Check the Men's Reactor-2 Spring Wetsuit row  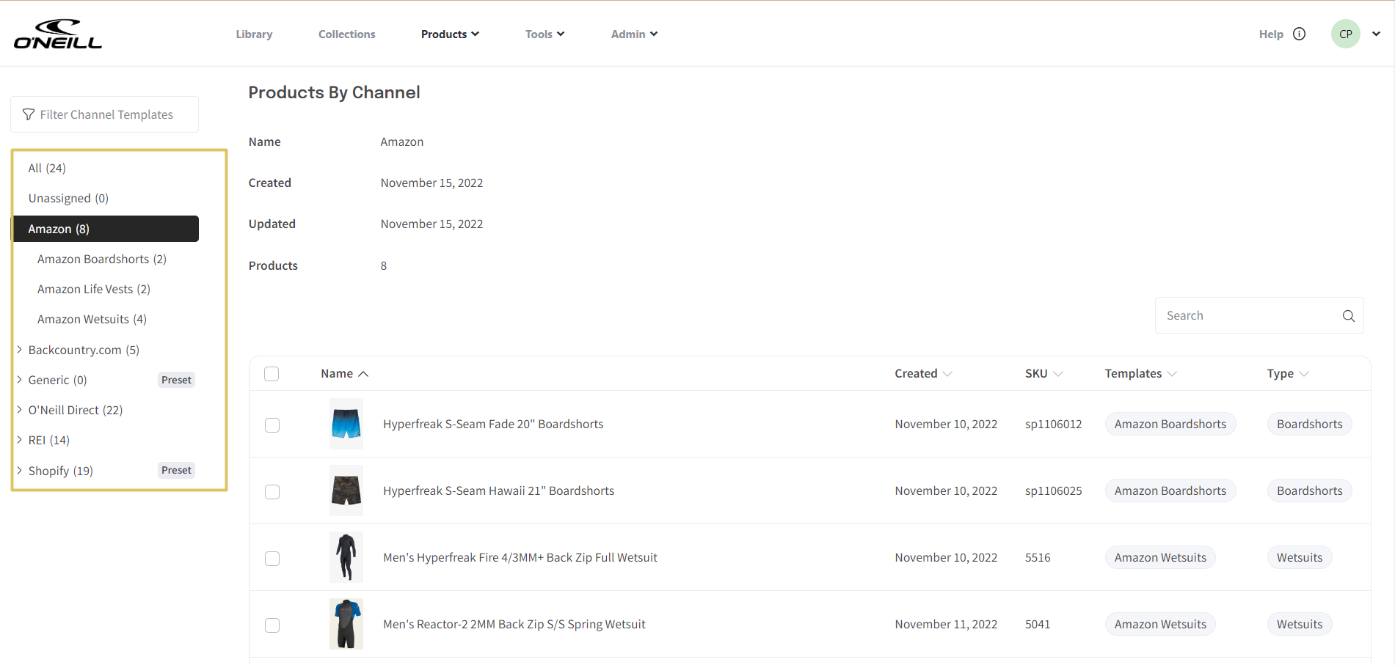(272, 625)
